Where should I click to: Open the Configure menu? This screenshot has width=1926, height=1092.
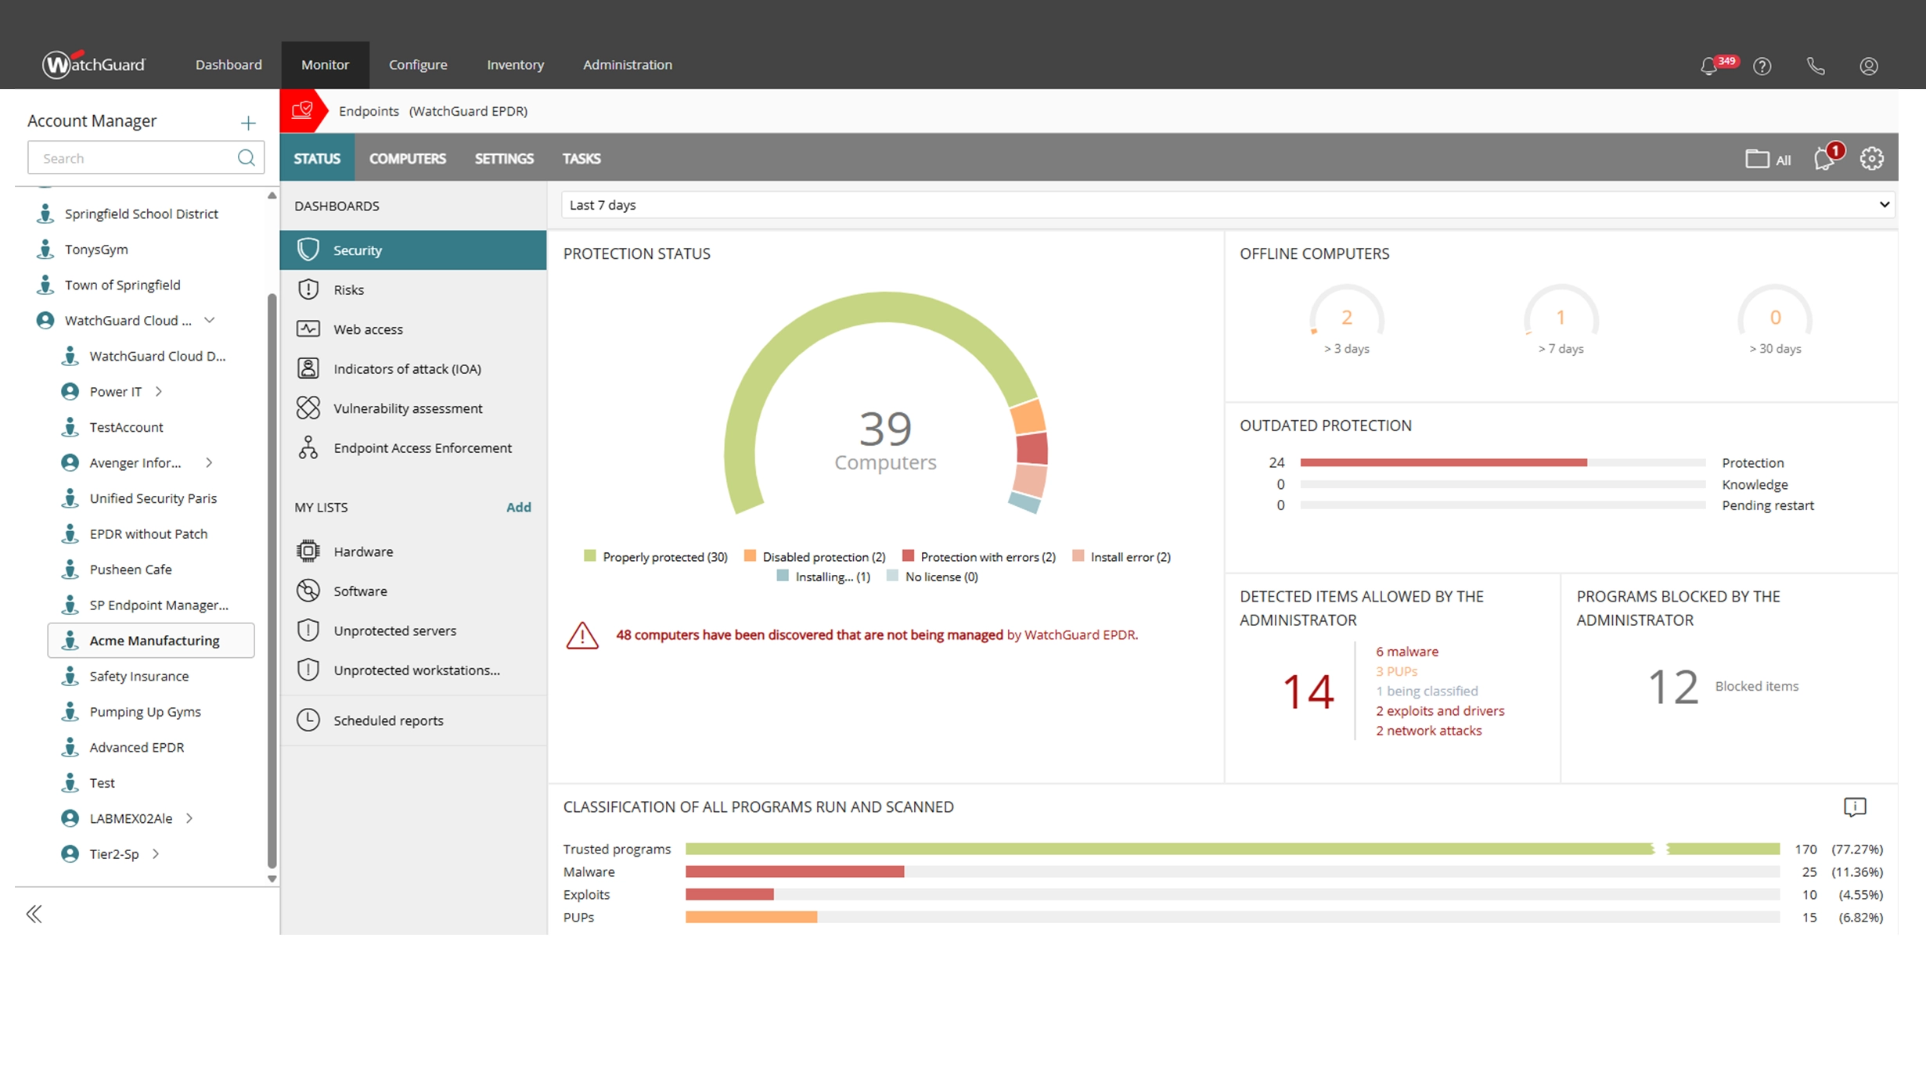coord(418,65)
